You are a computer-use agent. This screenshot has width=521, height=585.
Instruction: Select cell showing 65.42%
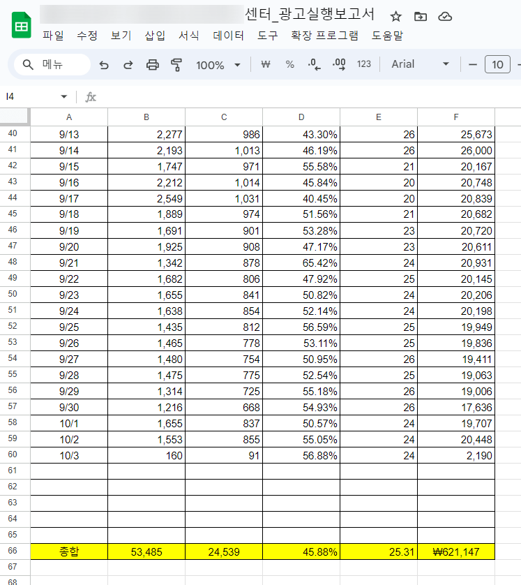(x=301, y=262)
